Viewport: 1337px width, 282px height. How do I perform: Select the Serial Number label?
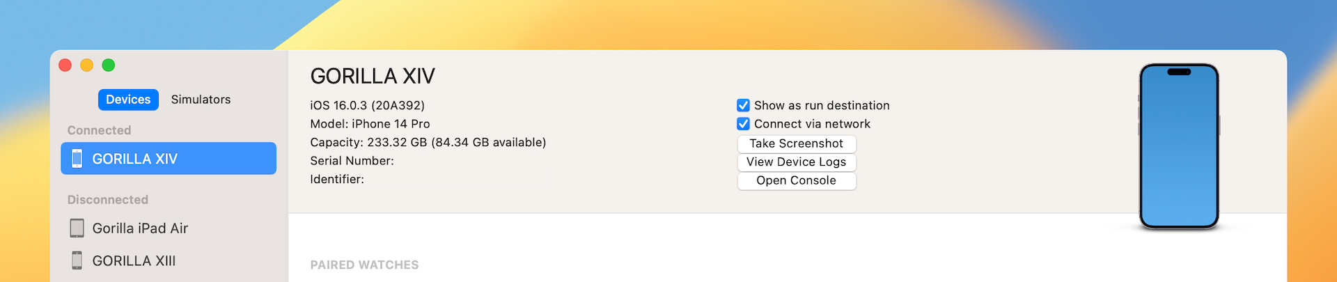[x=352, y=161]
